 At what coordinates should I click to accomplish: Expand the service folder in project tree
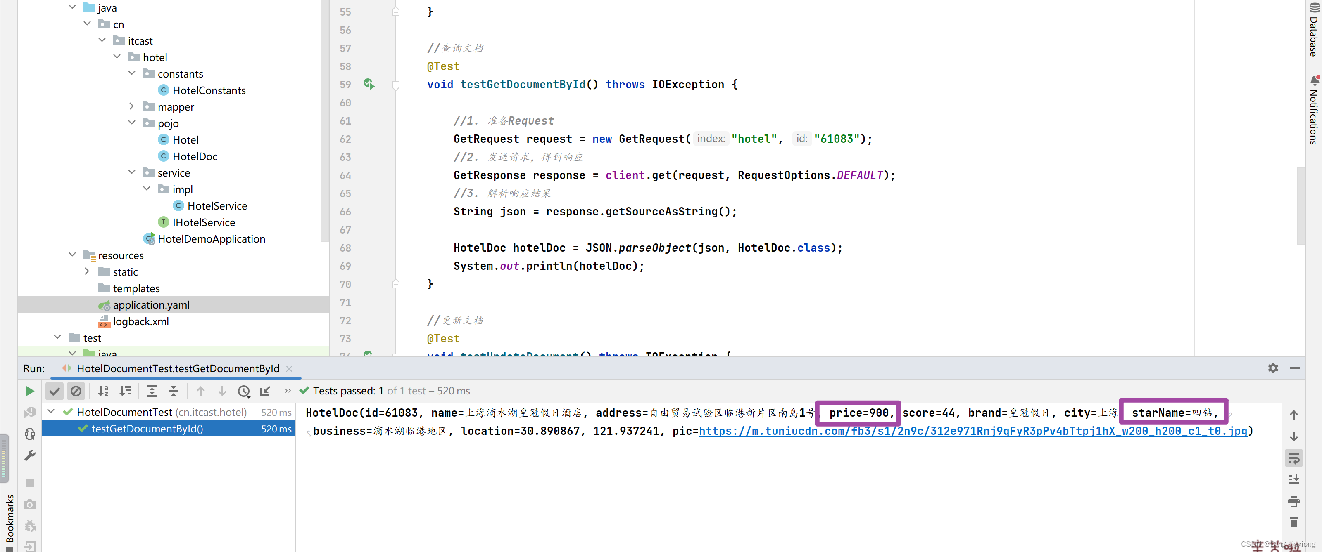[131, 172]
